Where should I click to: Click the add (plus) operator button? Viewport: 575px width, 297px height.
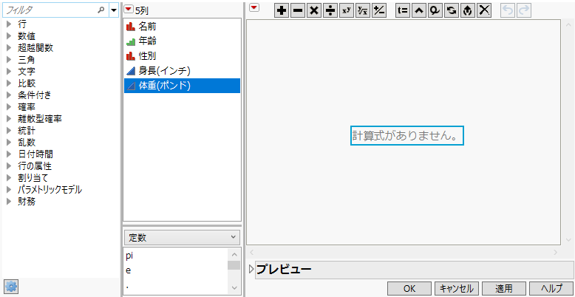(x=282, y=11)
